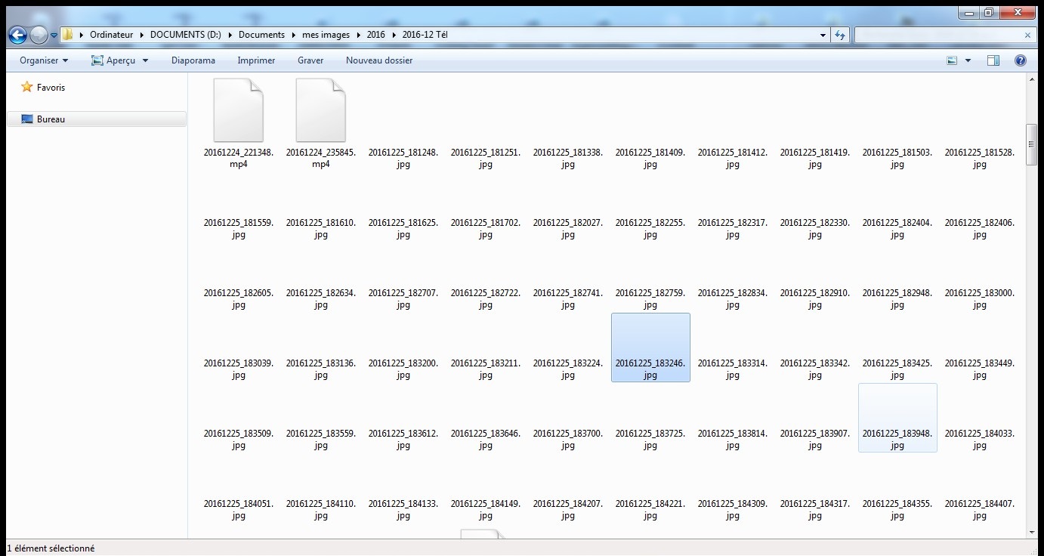Show the preview pane icon

(992, 60)
